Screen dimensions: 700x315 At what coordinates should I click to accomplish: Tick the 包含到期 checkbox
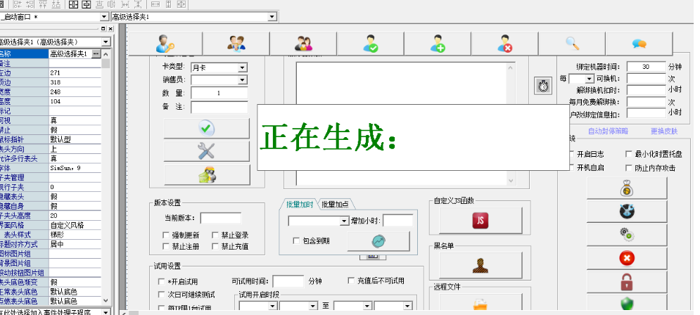click(298, 240)
